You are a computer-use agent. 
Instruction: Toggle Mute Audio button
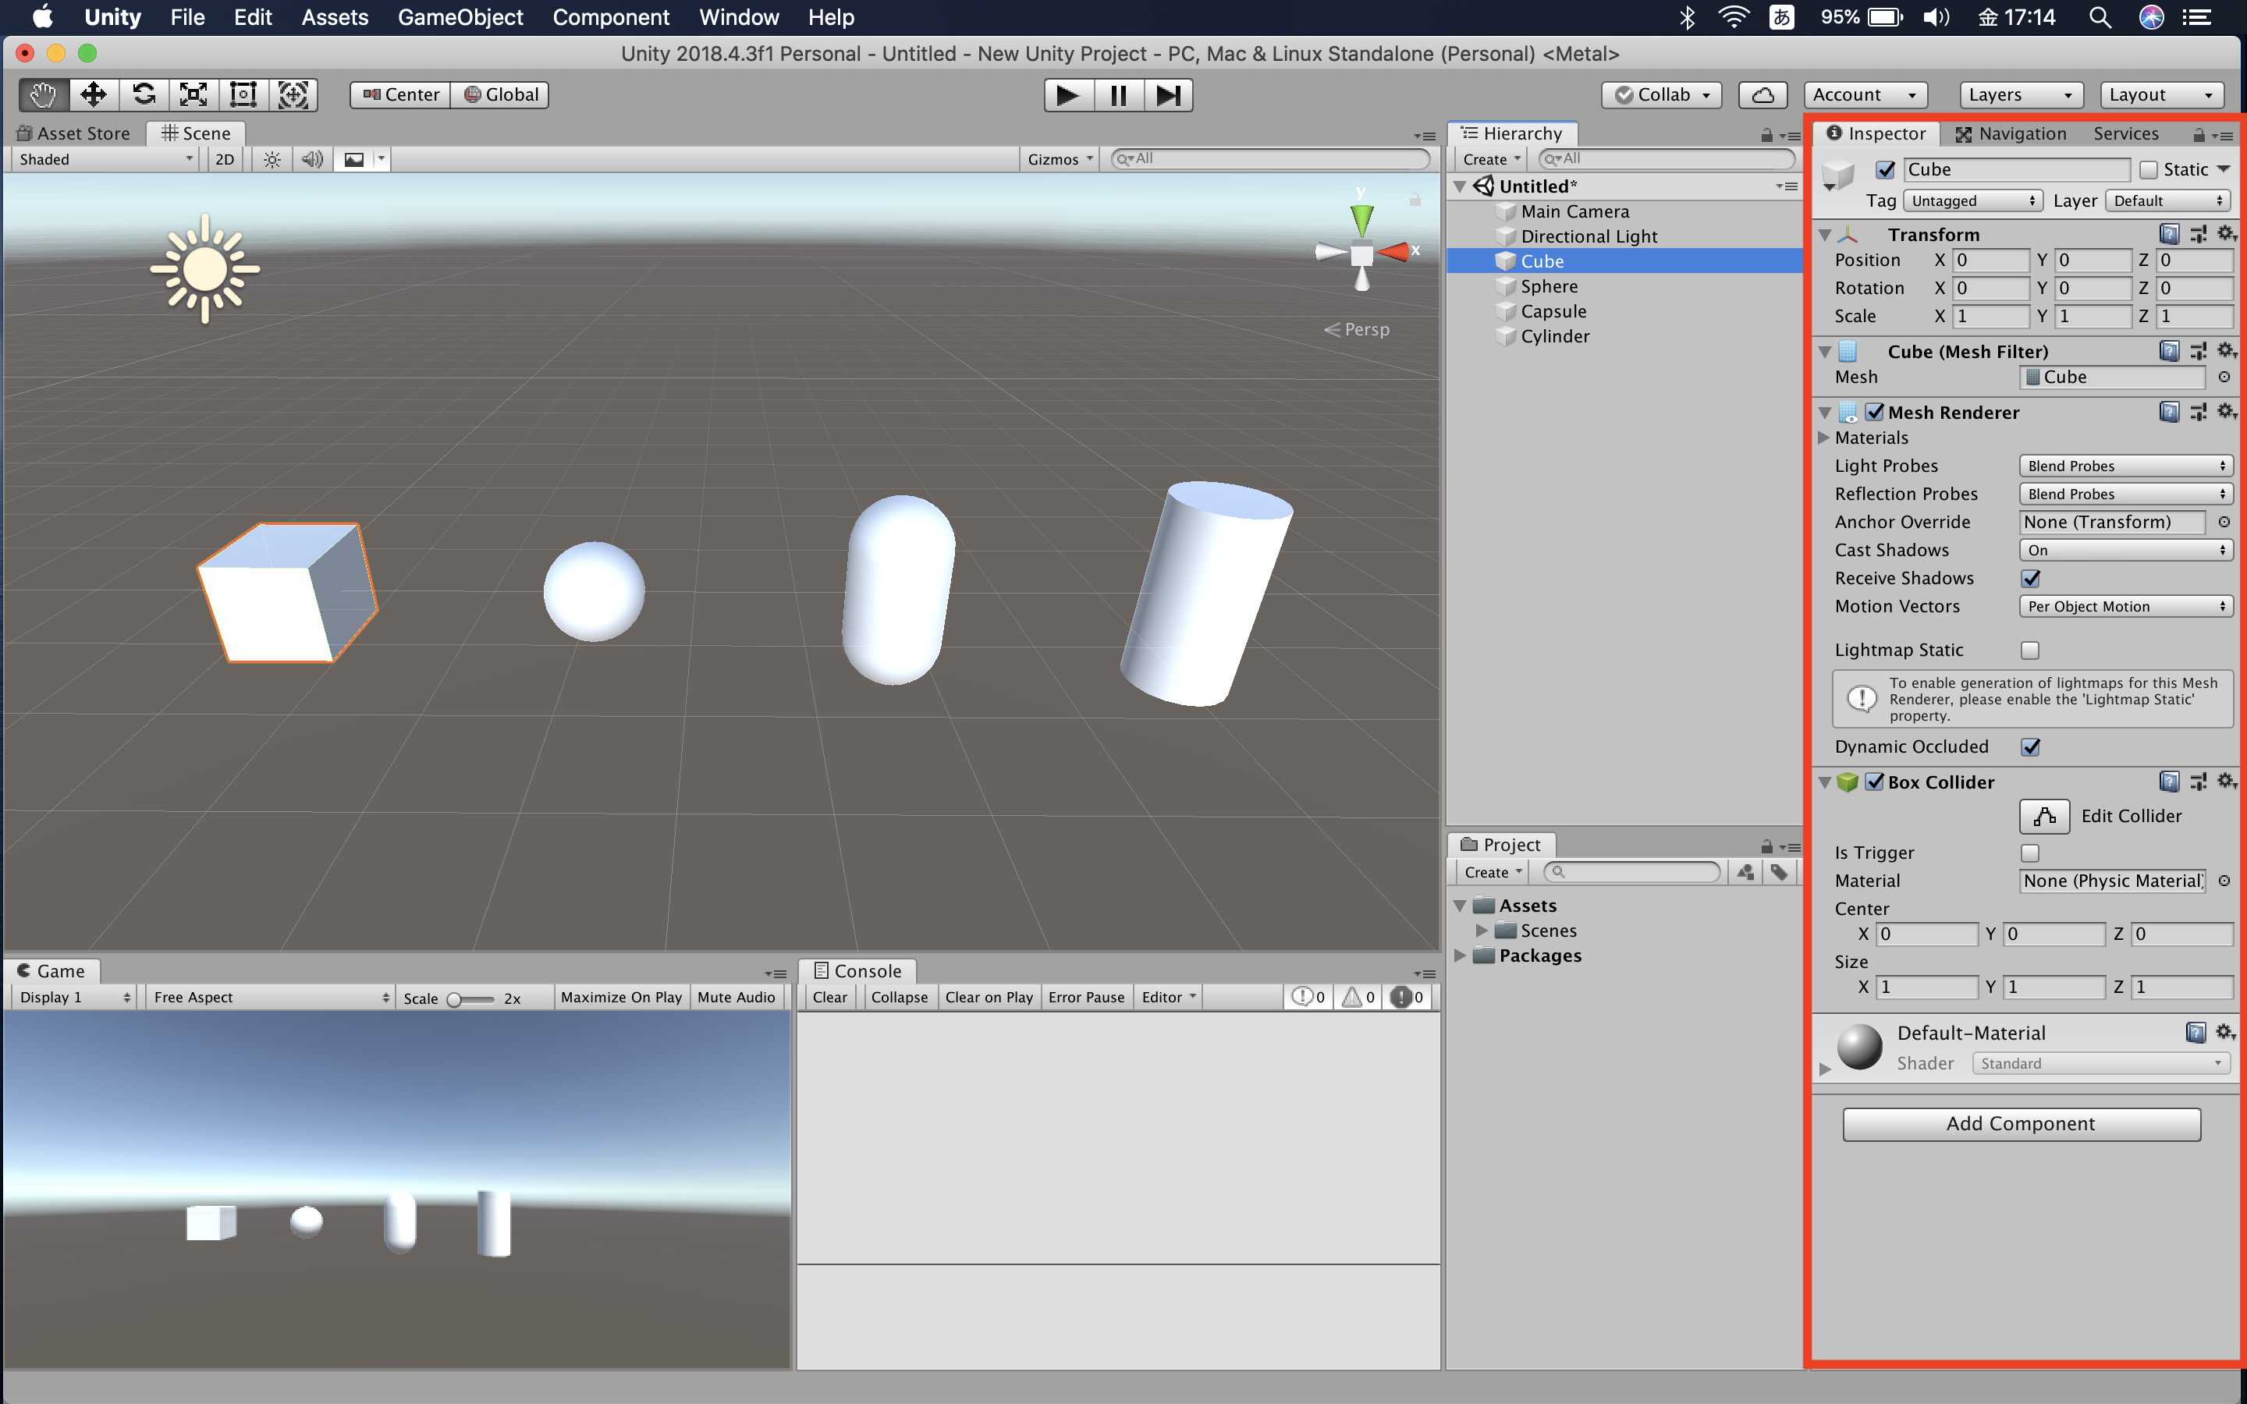pyautogui.click(x=737, y=998)
